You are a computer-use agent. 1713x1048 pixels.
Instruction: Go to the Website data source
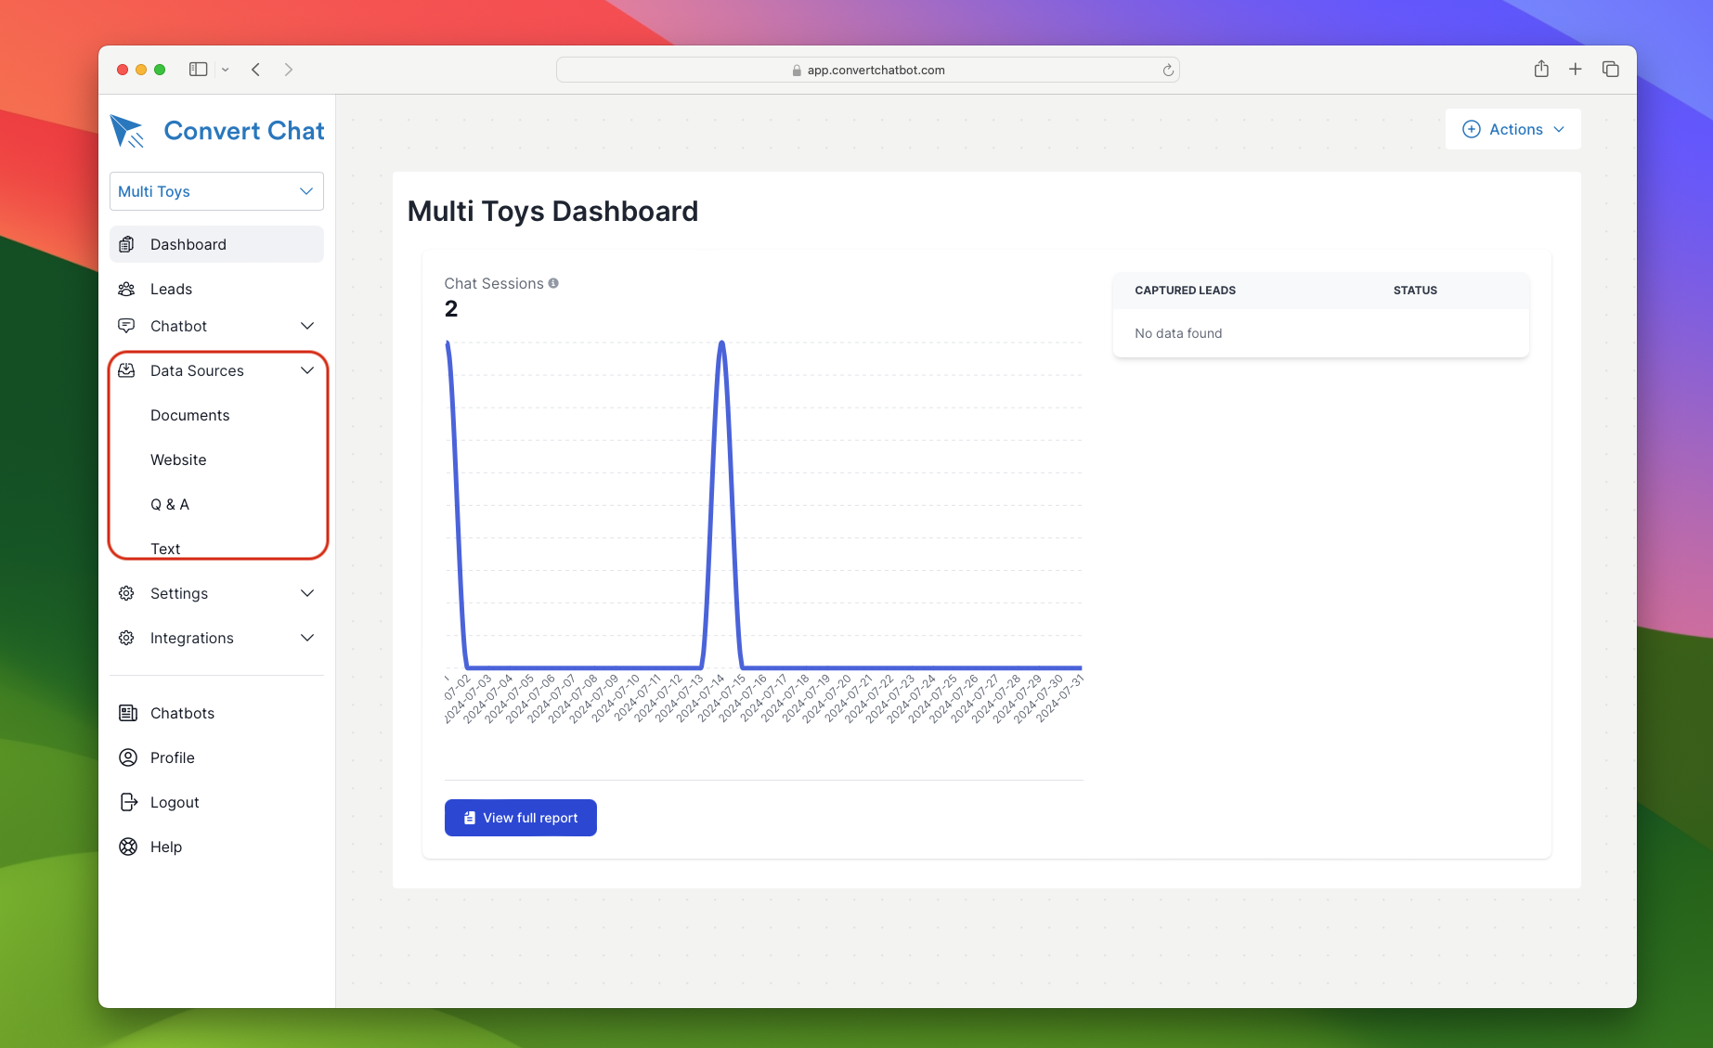[178, 459]
